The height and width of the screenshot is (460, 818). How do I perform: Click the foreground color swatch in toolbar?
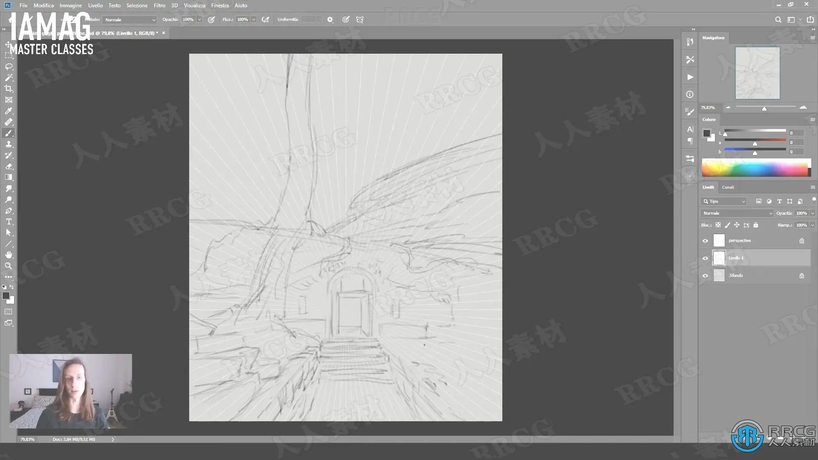pos(6,296)
